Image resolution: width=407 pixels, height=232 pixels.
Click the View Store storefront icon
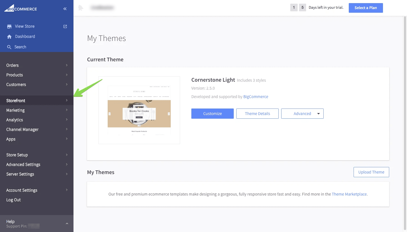[x=9, y=27]
